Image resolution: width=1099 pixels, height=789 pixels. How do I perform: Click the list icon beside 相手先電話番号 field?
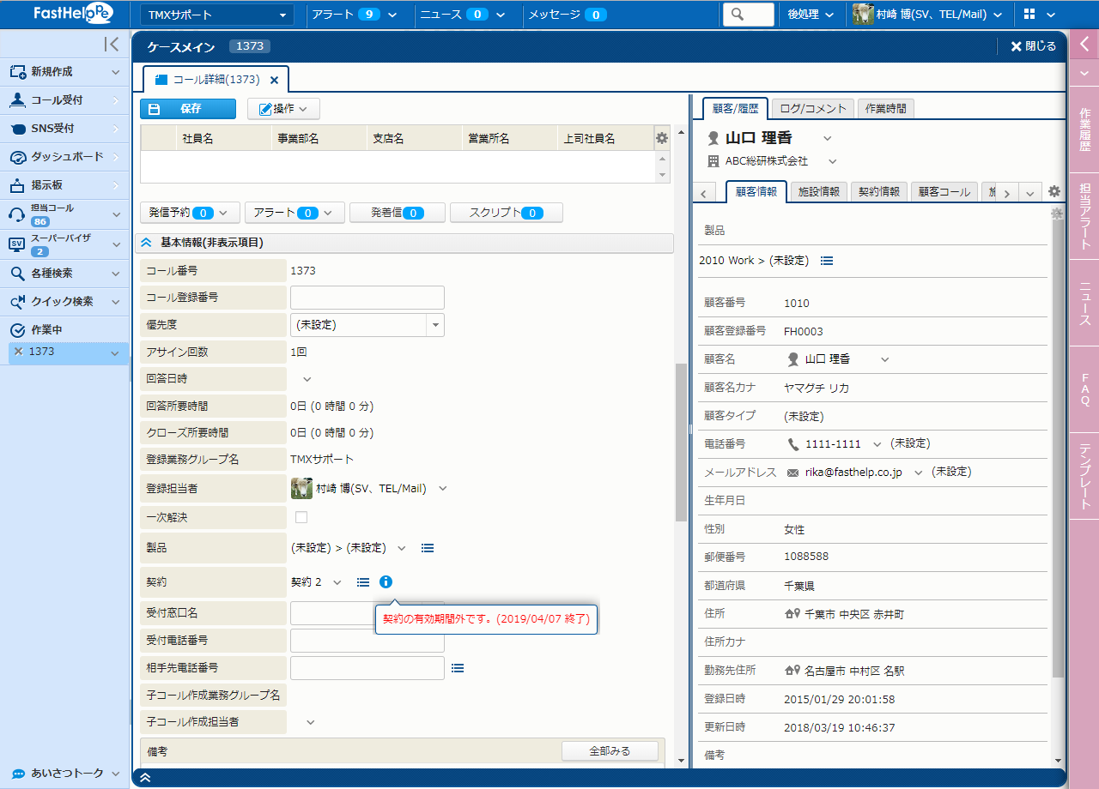click(458, 668)
